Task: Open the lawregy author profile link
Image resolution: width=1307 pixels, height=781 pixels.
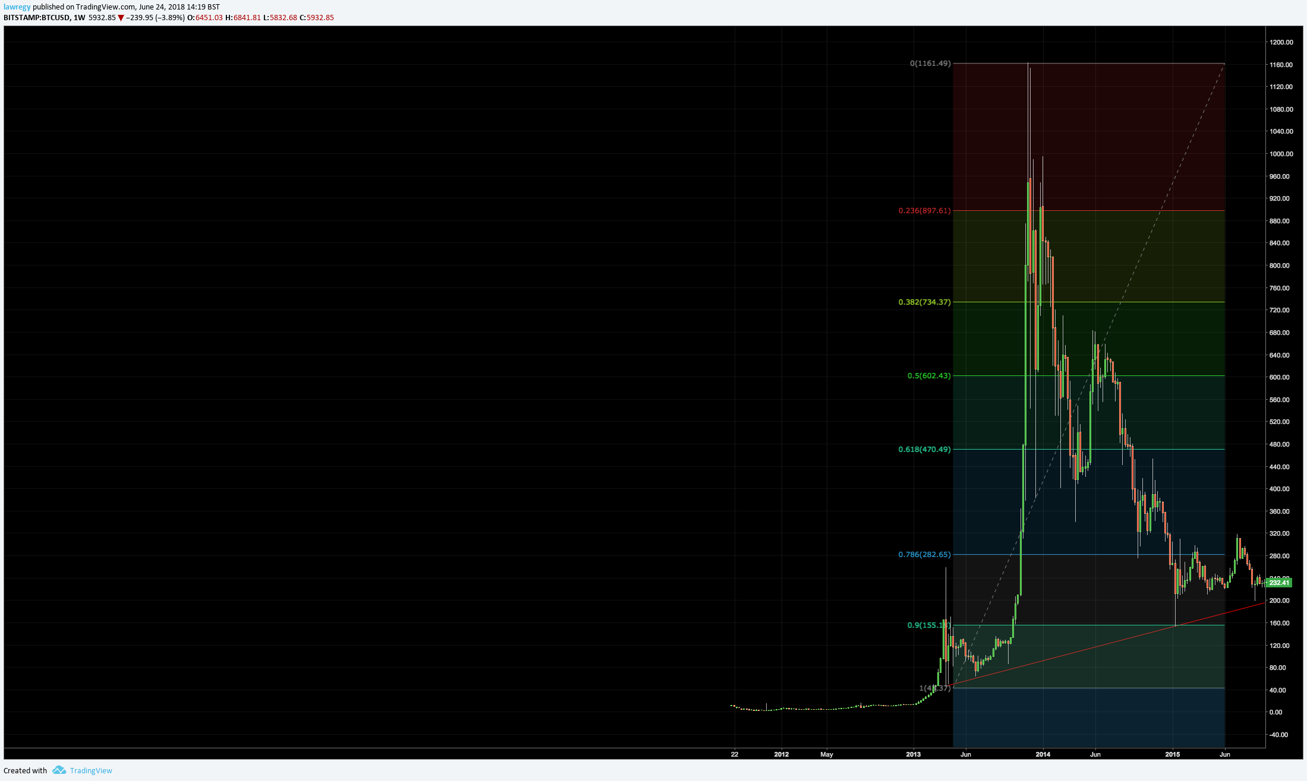Action: click(x=17, y=7)
